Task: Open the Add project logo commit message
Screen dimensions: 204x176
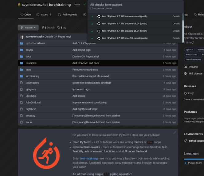Action: click(x=81, y=50)
